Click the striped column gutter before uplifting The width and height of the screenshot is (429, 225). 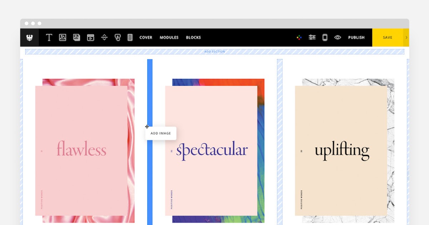pos(280,142)
